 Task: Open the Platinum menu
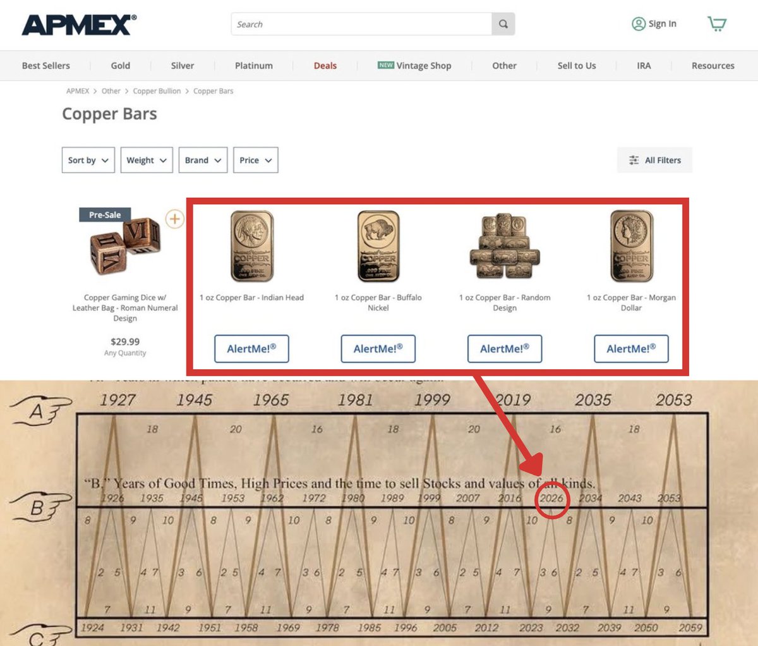[254, 66]
